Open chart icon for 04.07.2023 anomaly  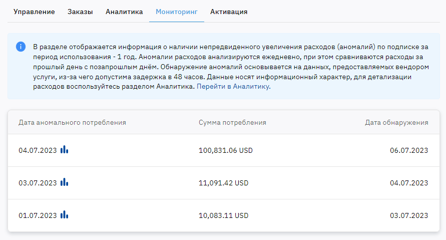(64, 149)
